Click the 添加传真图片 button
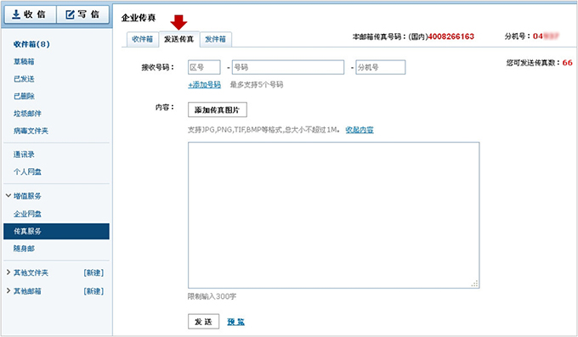This screenshot has height=337, width=578. pos(218,110)
